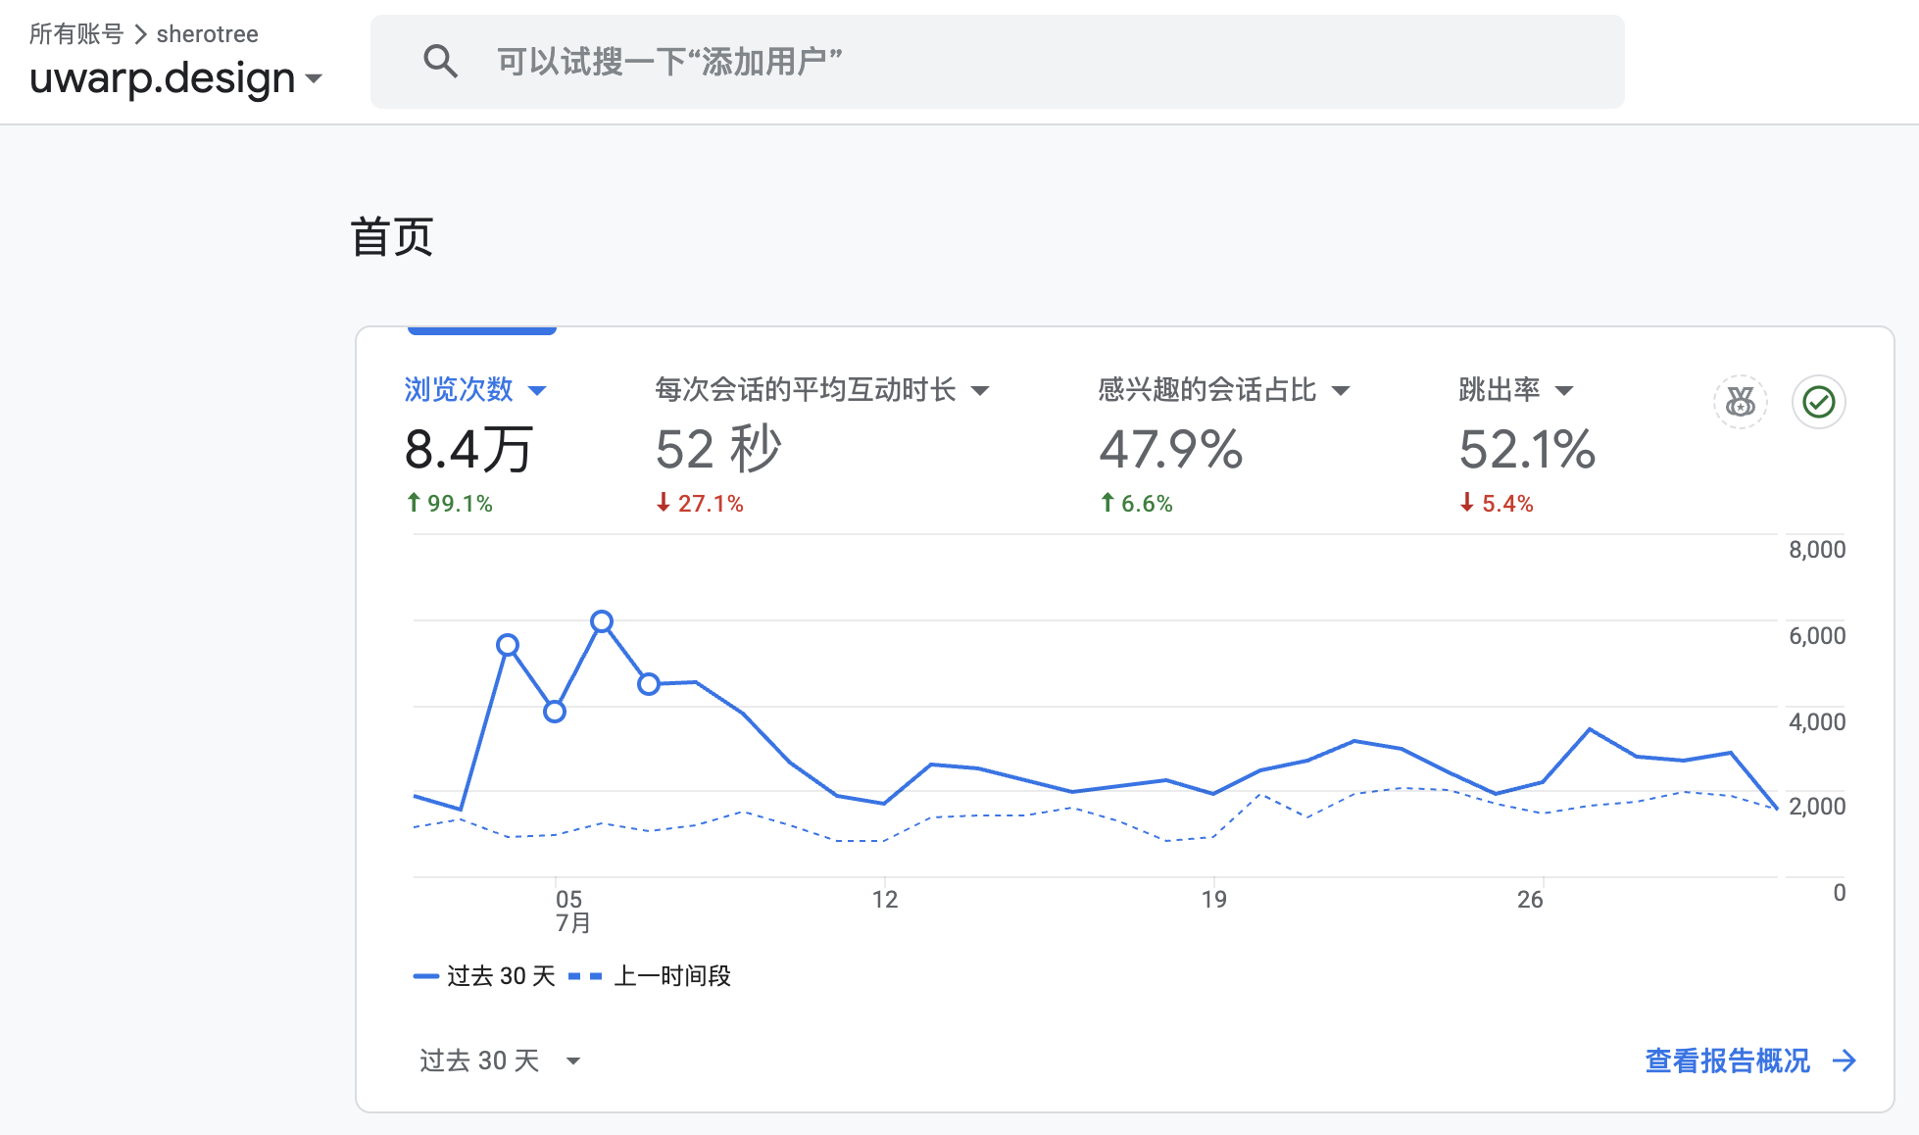This screenshot has height=1135, width=1919.
Task: Select the 52 秒 engagement time metric tab
Action: coord(821,446)
